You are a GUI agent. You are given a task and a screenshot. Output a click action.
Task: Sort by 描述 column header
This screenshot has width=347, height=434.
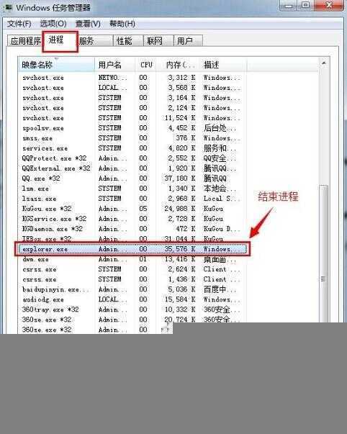(223, 65)
